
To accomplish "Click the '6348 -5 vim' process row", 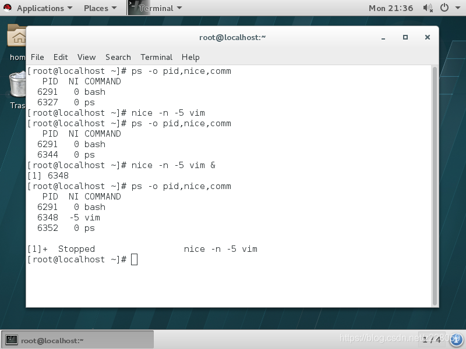I will pos(68,218).
